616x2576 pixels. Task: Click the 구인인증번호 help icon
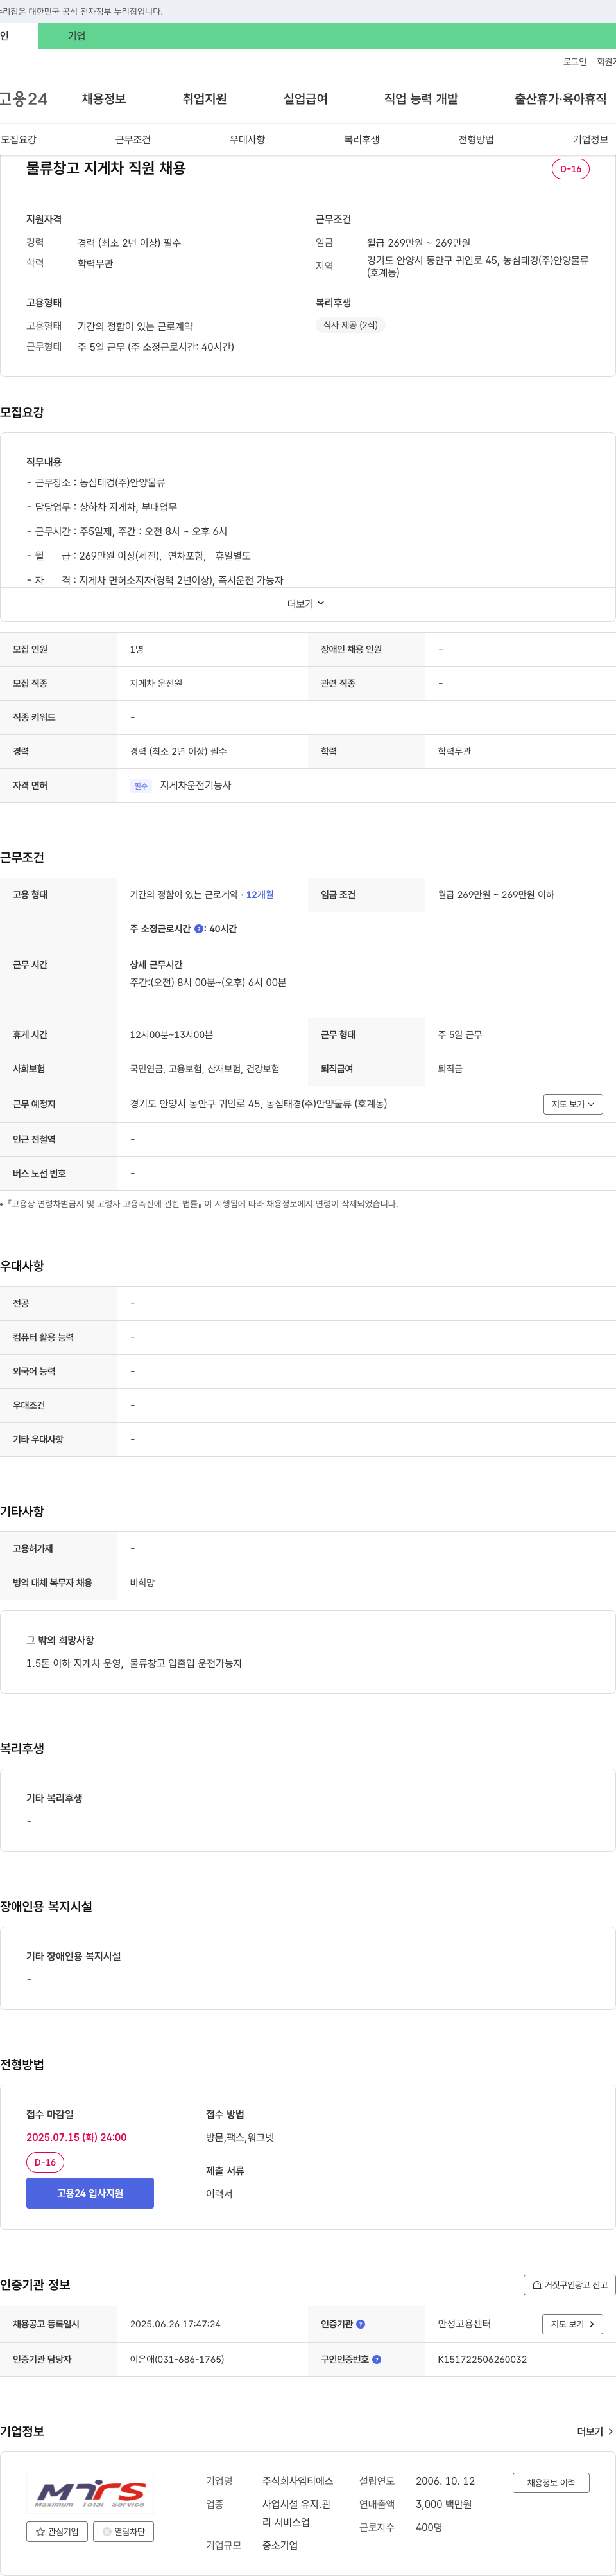click(377, 2359)
